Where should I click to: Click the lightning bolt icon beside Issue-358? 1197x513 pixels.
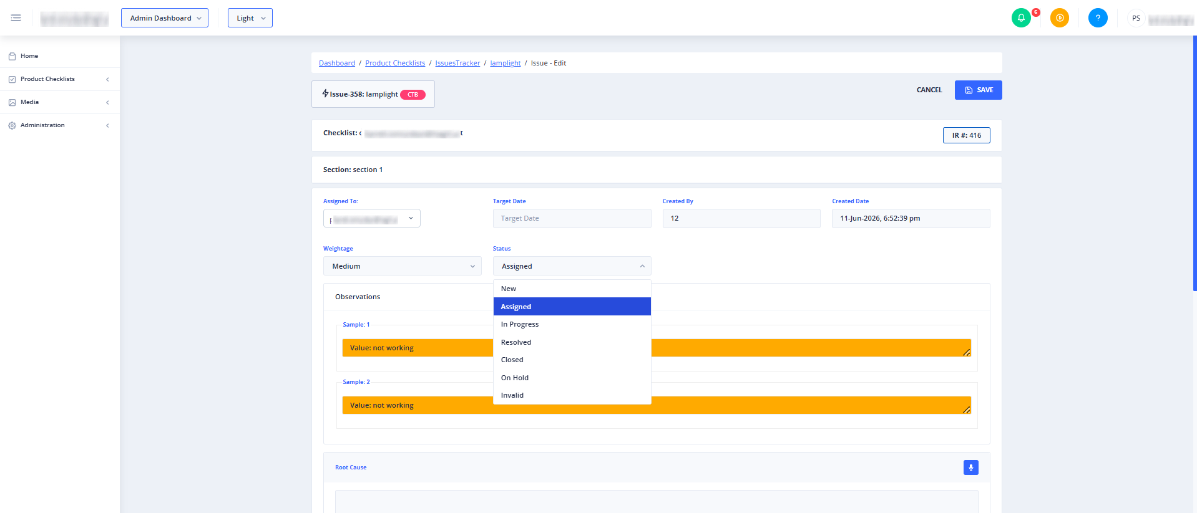pos(325,93)
